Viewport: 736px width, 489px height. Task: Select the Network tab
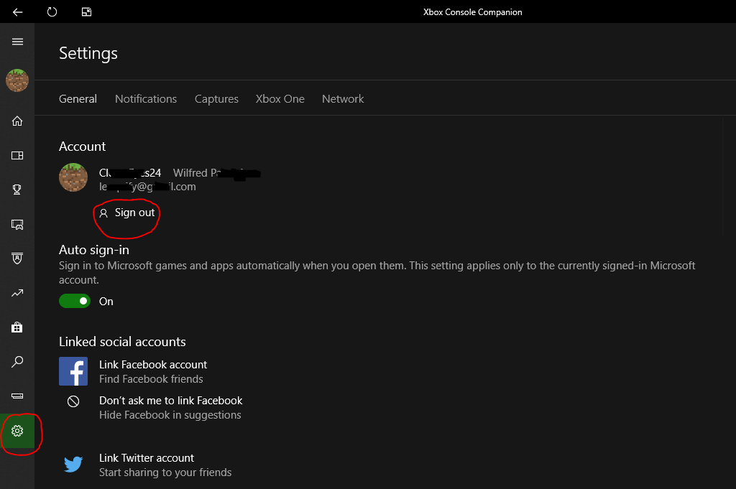click(343, 99)
